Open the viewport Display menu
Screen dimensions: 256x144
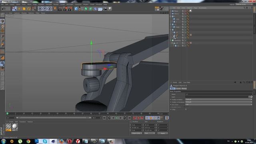24,13
